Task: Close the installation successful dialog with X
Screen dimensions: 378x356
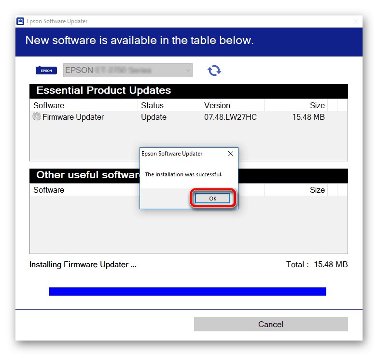Action: click(231, 154)
